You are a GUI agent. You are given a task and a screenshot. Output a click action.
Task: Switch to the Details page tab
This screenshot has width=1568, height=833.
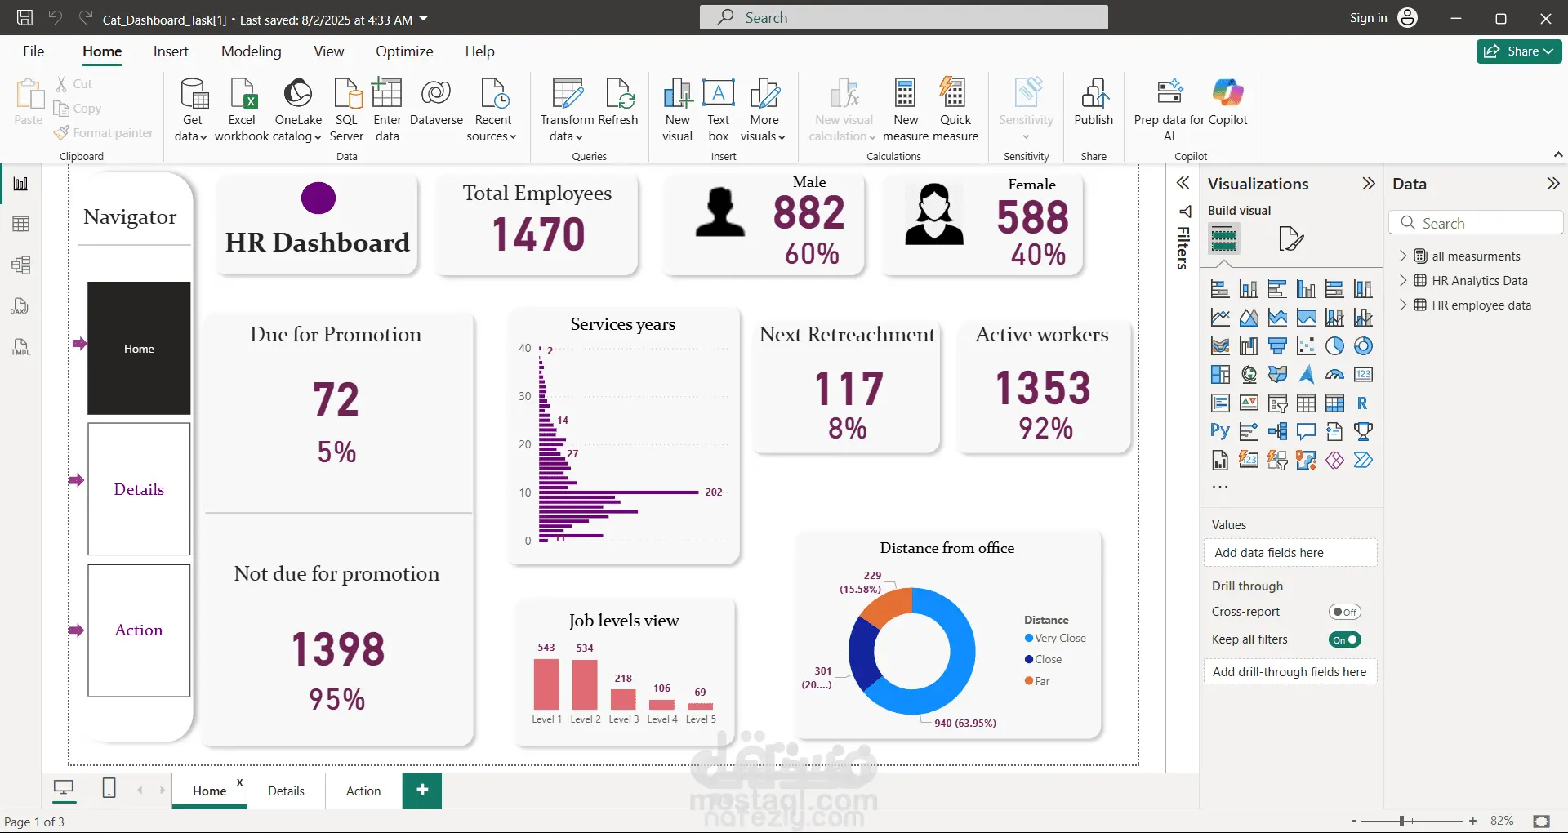click(286, 791)
